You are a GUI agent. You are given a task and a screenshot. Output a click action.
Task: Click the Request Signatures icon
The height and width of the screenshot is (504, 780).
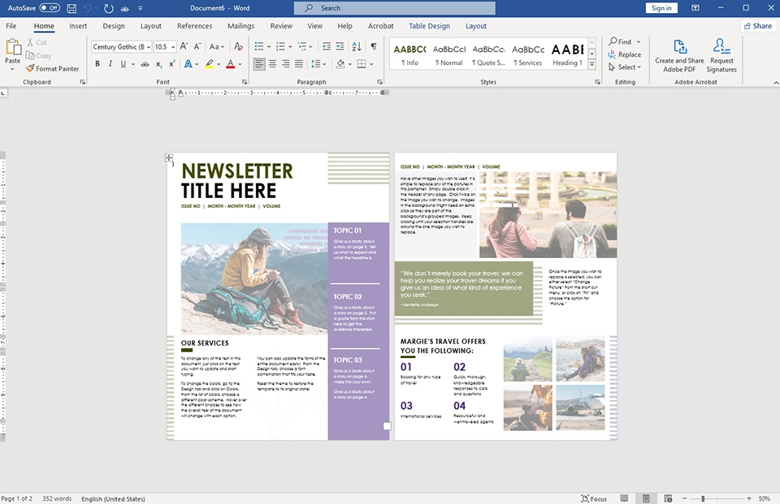coord(721,55)
